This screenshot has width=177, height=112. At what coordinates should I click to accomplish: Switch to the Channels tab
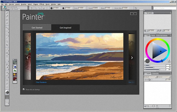[x=155, y=73]
